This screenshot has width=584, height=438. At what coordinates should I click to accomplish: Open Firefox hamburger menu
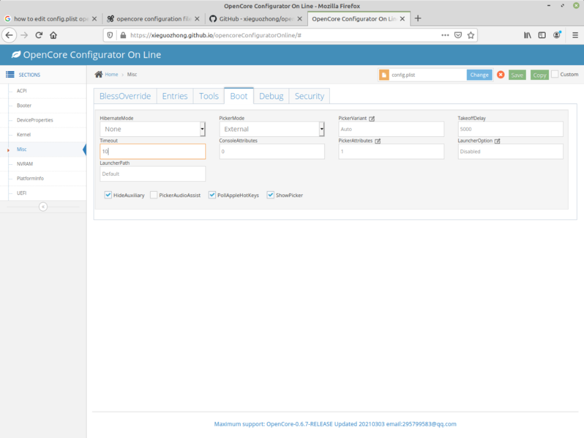575,35
